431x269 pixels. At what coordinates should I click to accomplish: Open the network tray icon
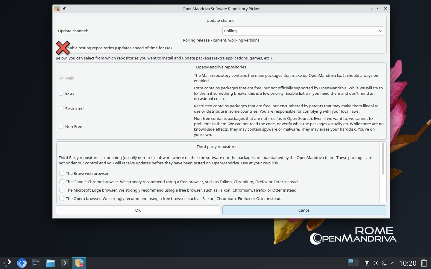[385, 263]
